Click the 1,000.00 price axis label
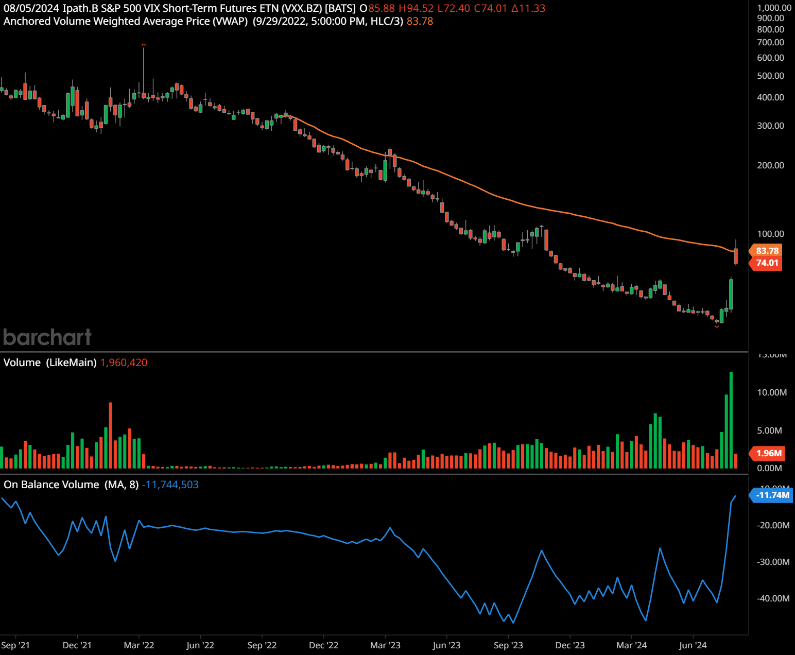 tap(774, 8)
